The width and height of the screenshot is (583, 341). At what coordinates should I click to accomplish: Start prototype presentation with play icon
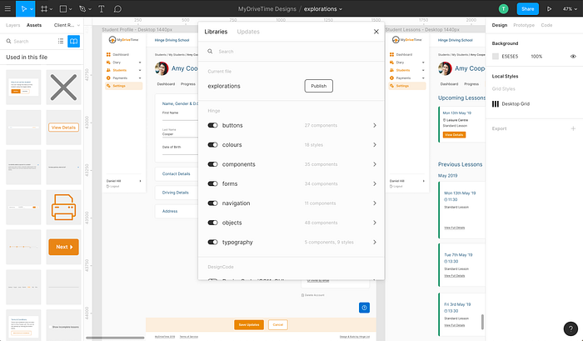point(549,9)
